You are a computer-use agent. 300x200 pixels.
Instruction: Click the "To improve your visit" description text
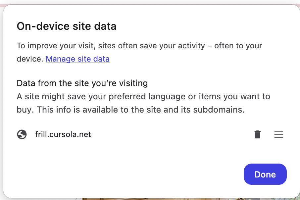(x=139, y=46)
